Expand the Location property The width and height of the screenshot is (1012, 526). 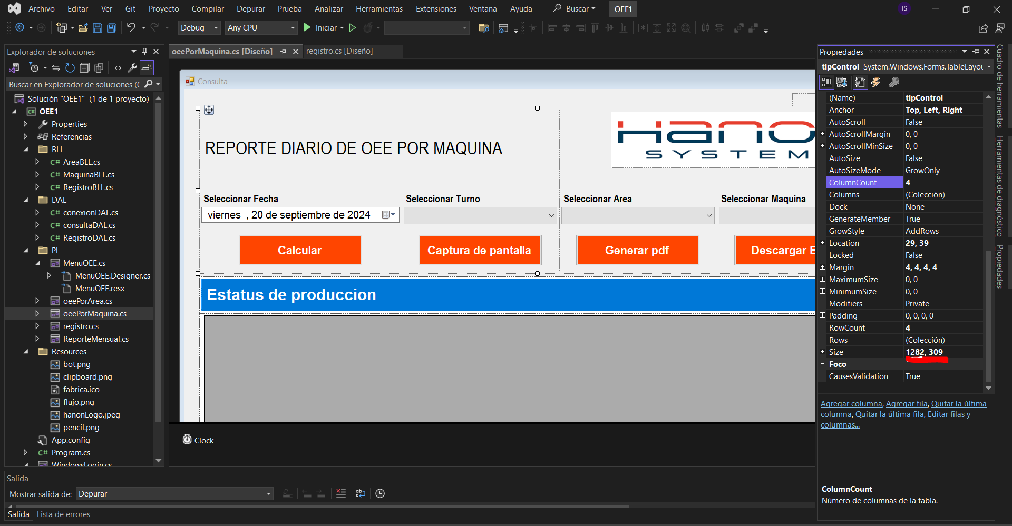[x=822, y=243]
